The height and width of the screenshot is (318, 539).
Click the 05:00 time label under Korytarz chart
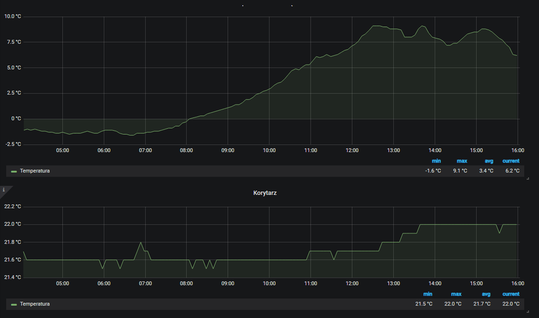63,284
